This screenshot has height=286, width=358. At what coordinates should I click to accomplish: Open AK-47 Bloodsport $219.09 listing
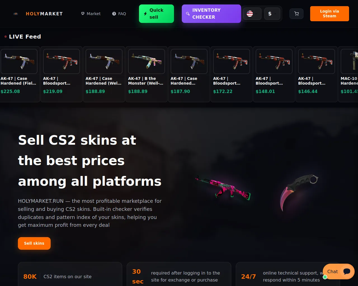pyautogui.click(x=62, y=74)
